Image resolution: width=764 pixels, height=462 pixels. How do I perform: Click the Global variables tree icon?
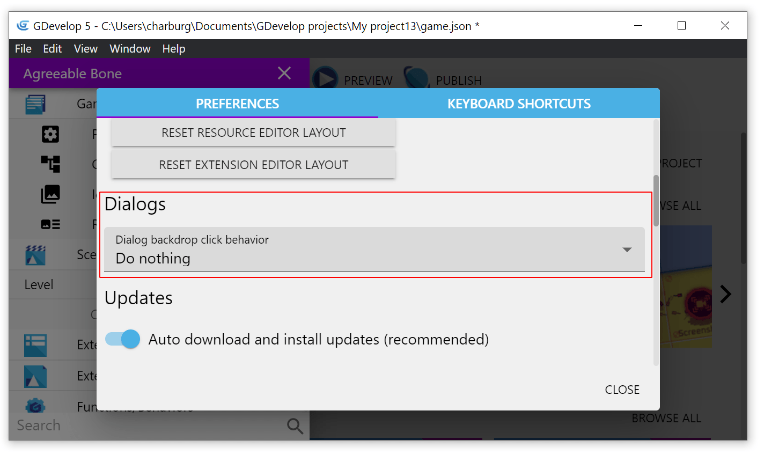[x=50, y=164]
